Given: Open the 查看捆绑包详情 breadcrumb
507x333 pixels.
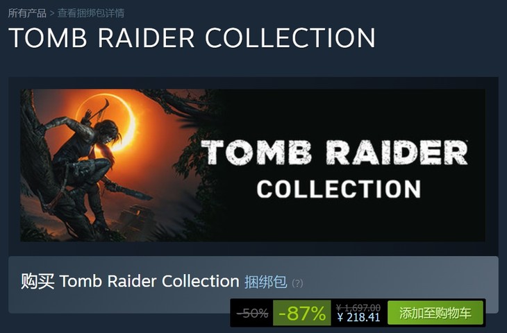Looking at the screenshot, I should pos(91,13).
